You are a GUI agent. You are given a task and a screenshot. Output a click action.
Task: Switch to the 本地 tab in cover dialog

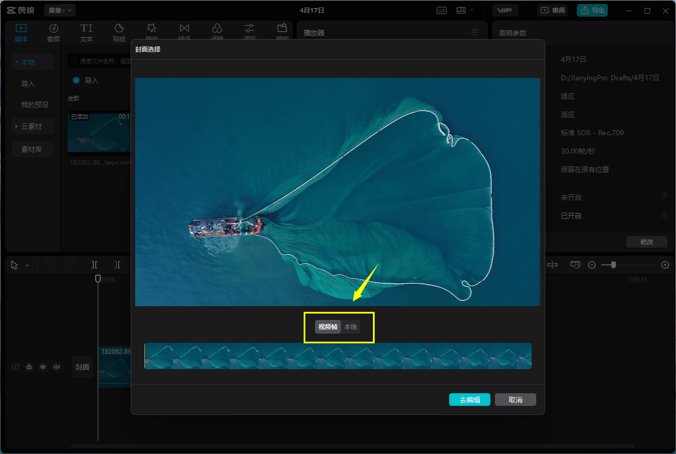351,327
